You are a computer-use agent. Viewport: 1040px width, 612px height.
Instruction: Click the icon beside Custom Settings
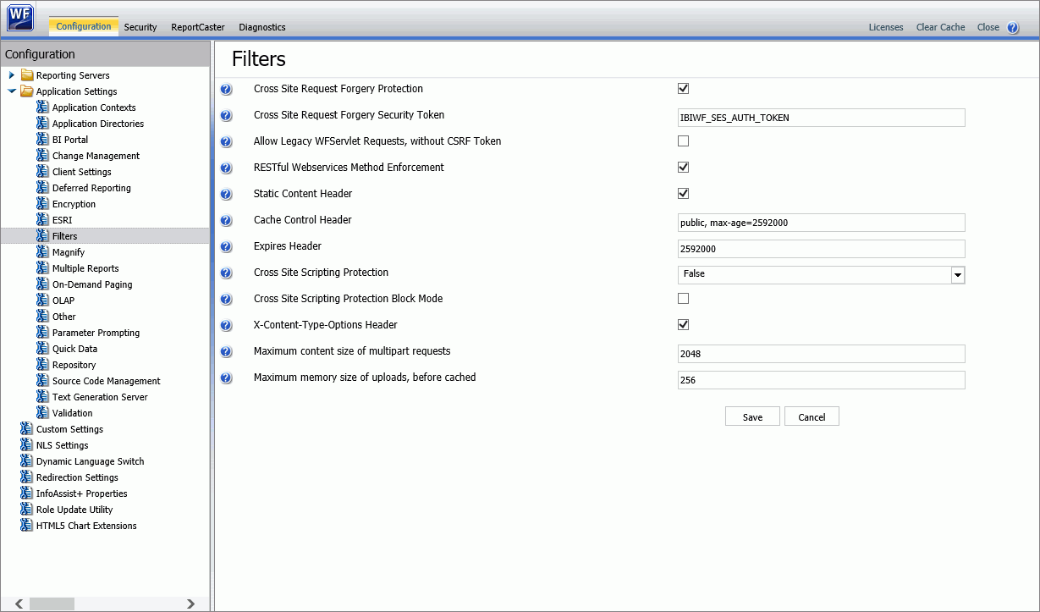point(26,429)
